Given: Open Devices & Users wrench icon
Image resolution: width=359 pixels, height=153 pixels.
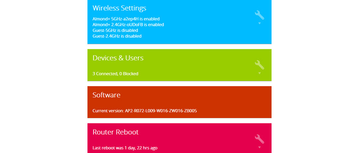Looking at the screenshot, I should [x=259, y=65].
